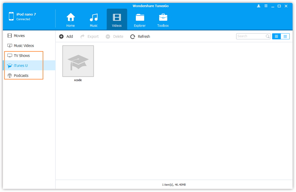The image size is (296, 192).
Task: Click the Export arrow icon
Action: [x=83, y=37]
